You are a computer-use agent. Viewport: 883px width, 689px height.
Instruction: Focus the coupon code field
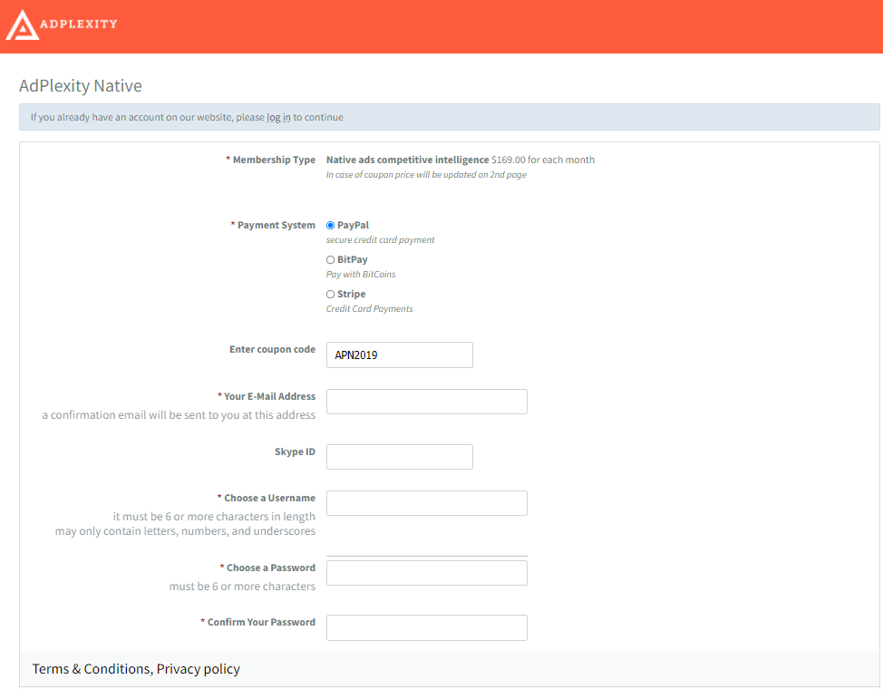(399, 354)
